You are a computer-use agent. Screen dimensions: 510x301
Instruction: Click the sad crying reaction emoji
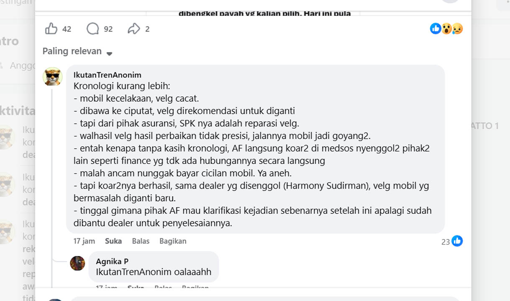coord(457,28)
